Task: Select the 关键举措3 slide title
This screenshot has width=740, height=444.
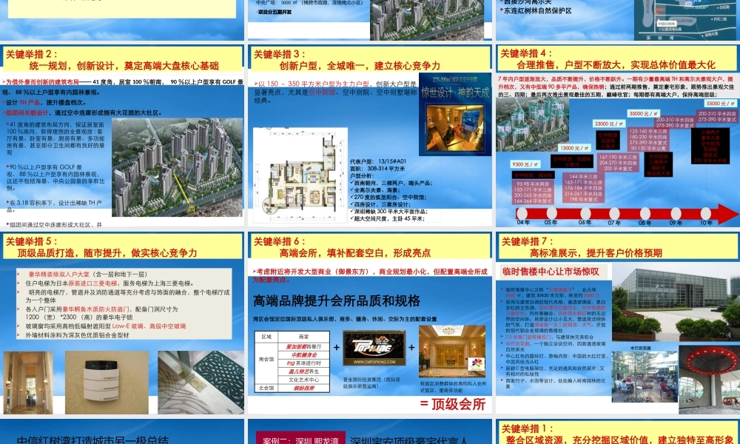Action: 370,60
